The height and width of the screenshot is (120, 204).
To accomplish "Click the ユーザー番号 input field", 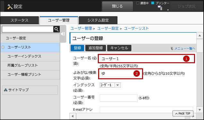I will pos(119,98).
